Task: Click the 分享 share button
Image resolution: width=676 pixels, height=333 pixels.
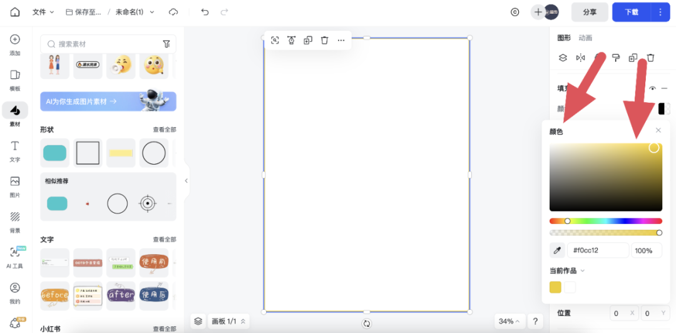Action: click(590, 12)
